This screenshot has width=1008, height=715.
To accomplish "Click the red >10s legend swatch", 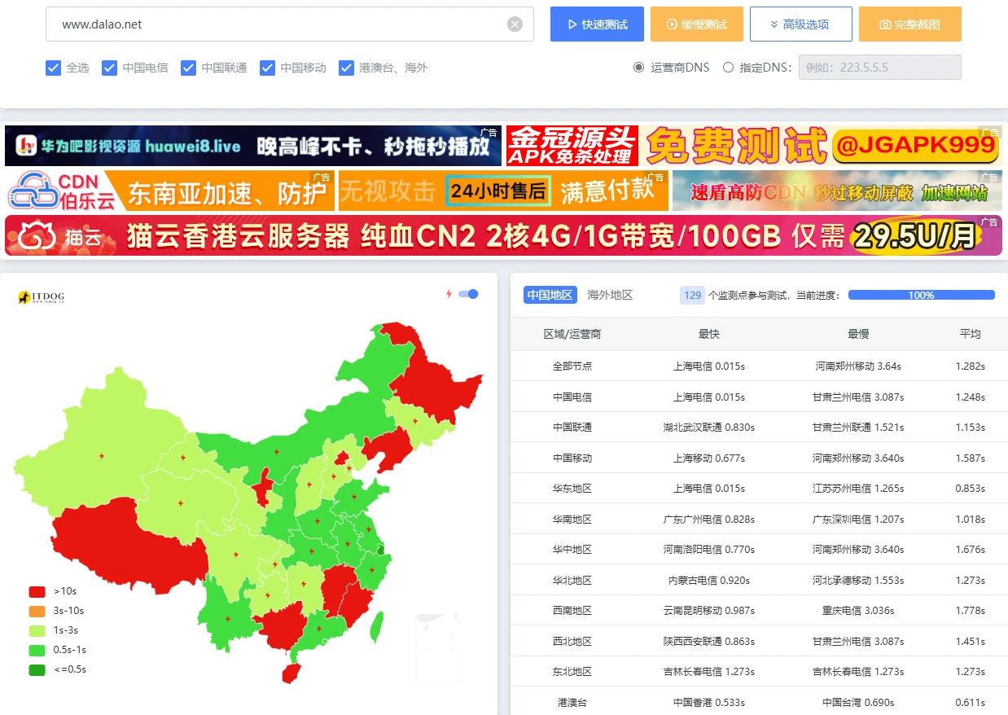I will 37,591.
